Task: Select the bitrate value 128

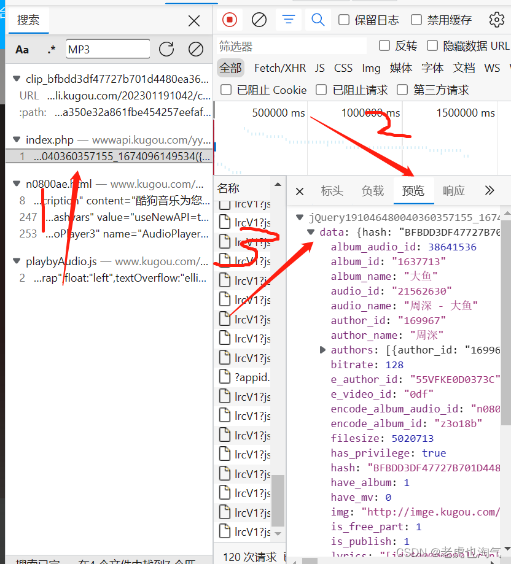Action: (x=394, y=365)
